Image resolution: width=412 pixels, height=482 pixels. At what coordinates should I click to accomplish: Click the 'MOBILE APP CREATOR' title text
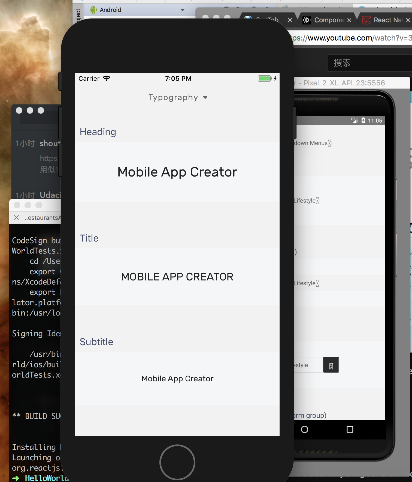tap(177, 277)
